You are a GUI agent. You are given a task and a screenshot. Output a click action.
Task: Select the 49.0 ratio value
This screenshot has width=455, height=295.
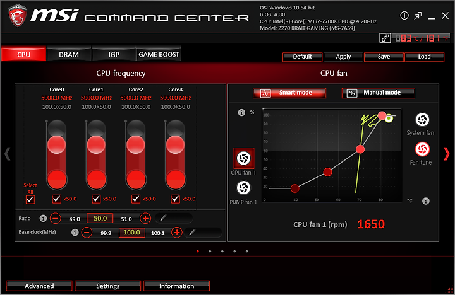75,219
